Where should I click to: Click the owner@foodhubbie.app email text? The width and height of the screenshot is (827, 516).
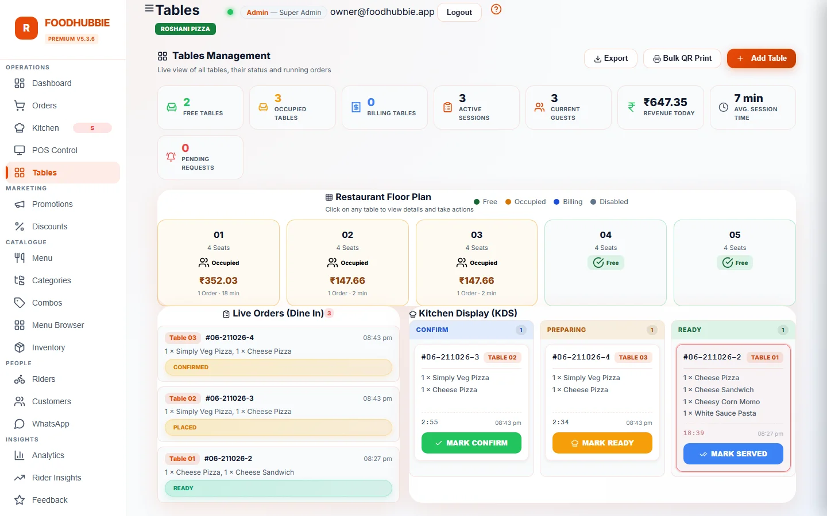pyautogui.click(x=382, y=12)
